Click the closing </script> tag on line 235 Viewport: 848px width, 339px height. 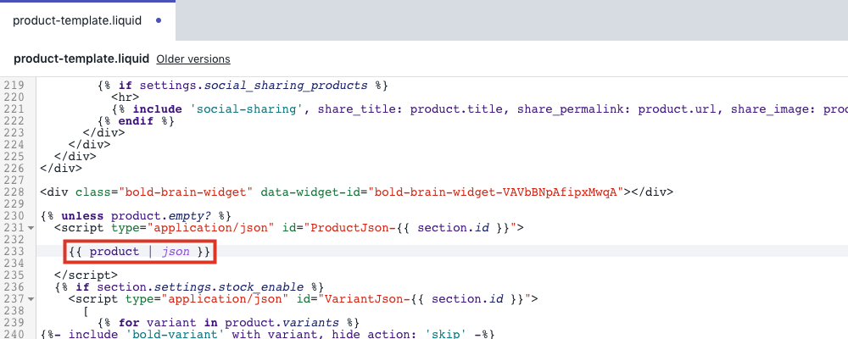pos(86,275)
